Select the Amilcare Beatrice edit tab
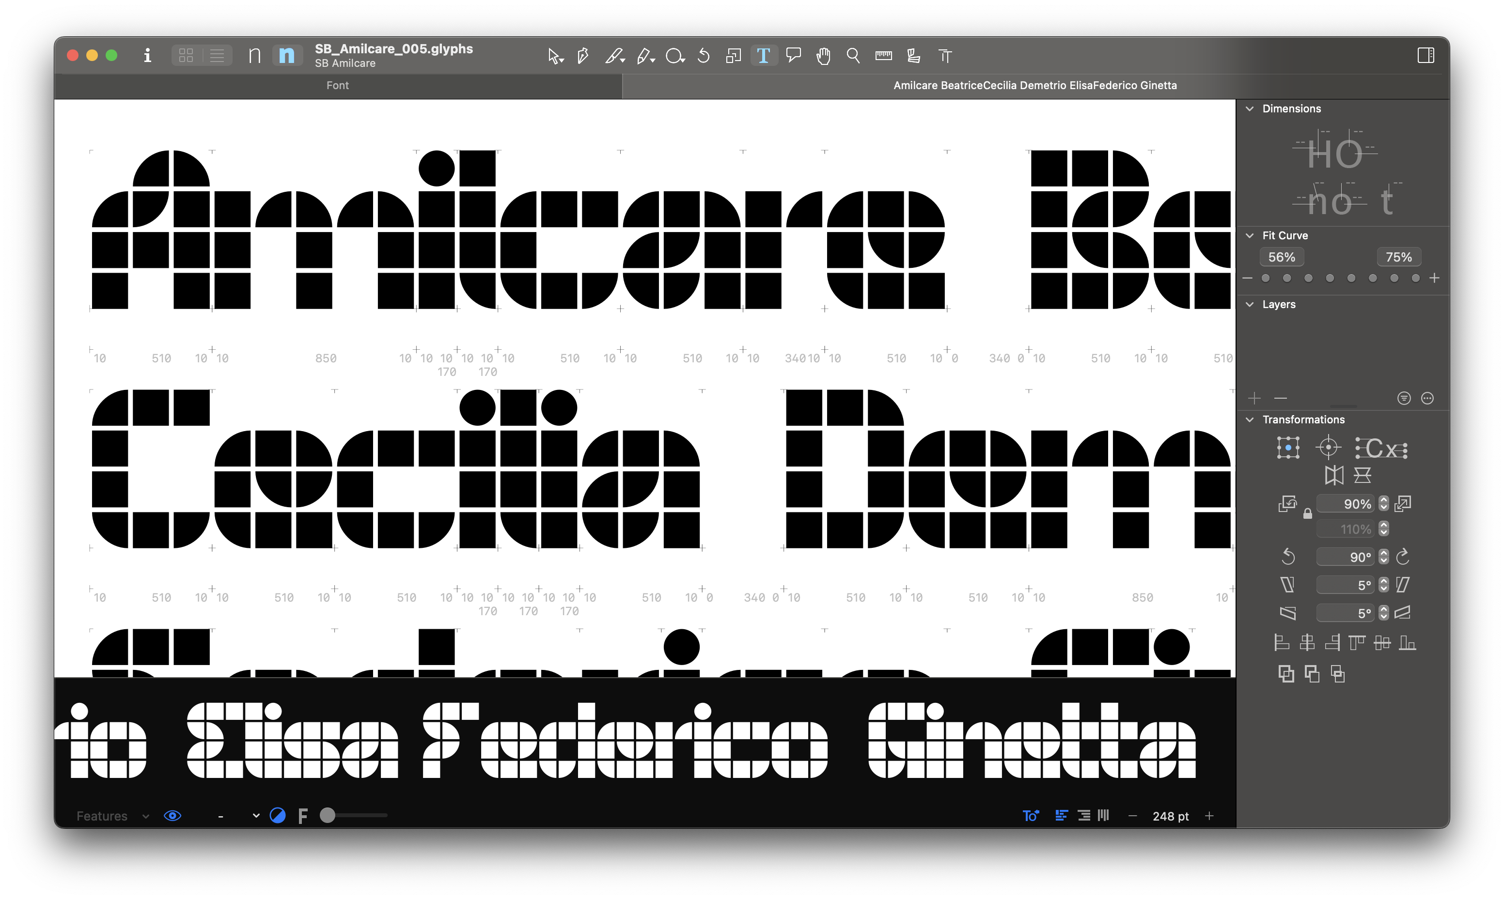Screen dimensions: 1504x900 pos(1035,86)
